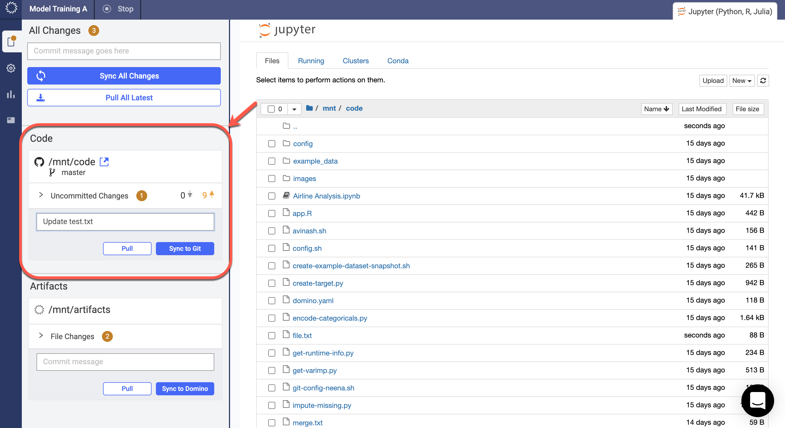This screenshot has width=785, height=428.
Task: Open the New dropdown in Jupyter
Action: 741,81
